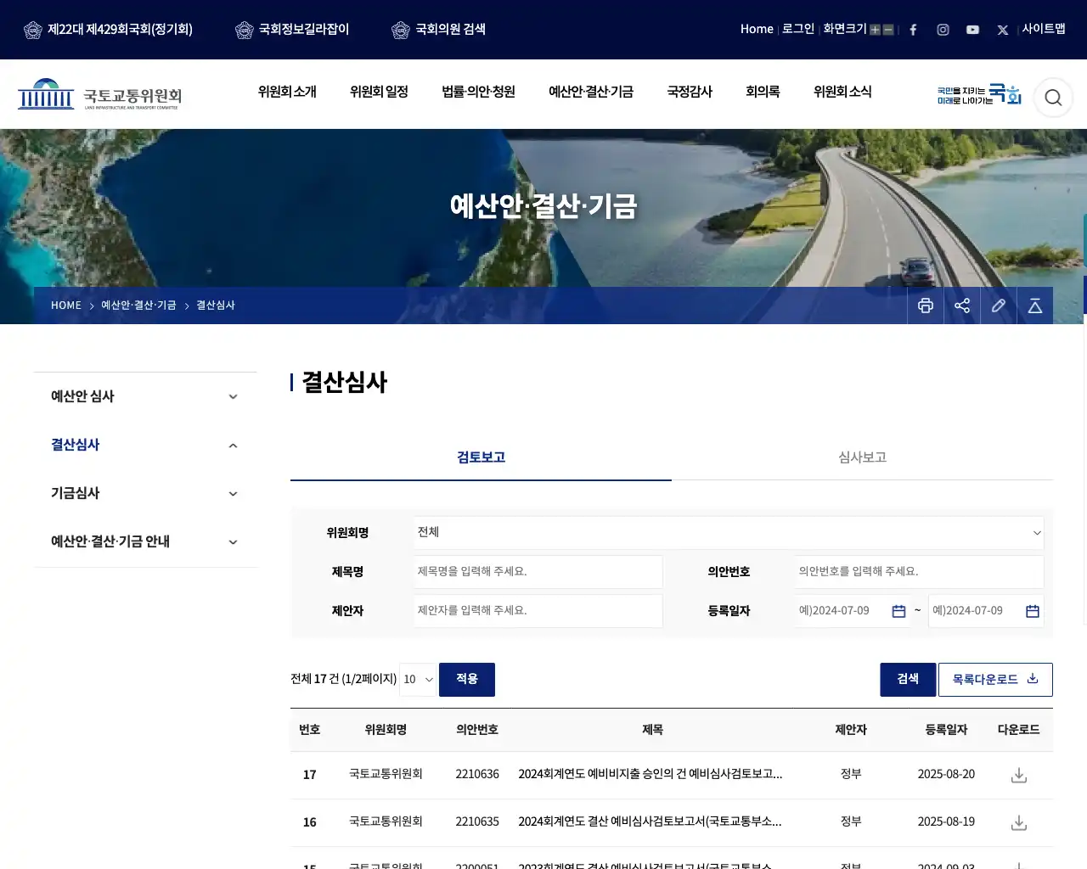Expand the 예산안 심사 sidebar section

[145, 396]
